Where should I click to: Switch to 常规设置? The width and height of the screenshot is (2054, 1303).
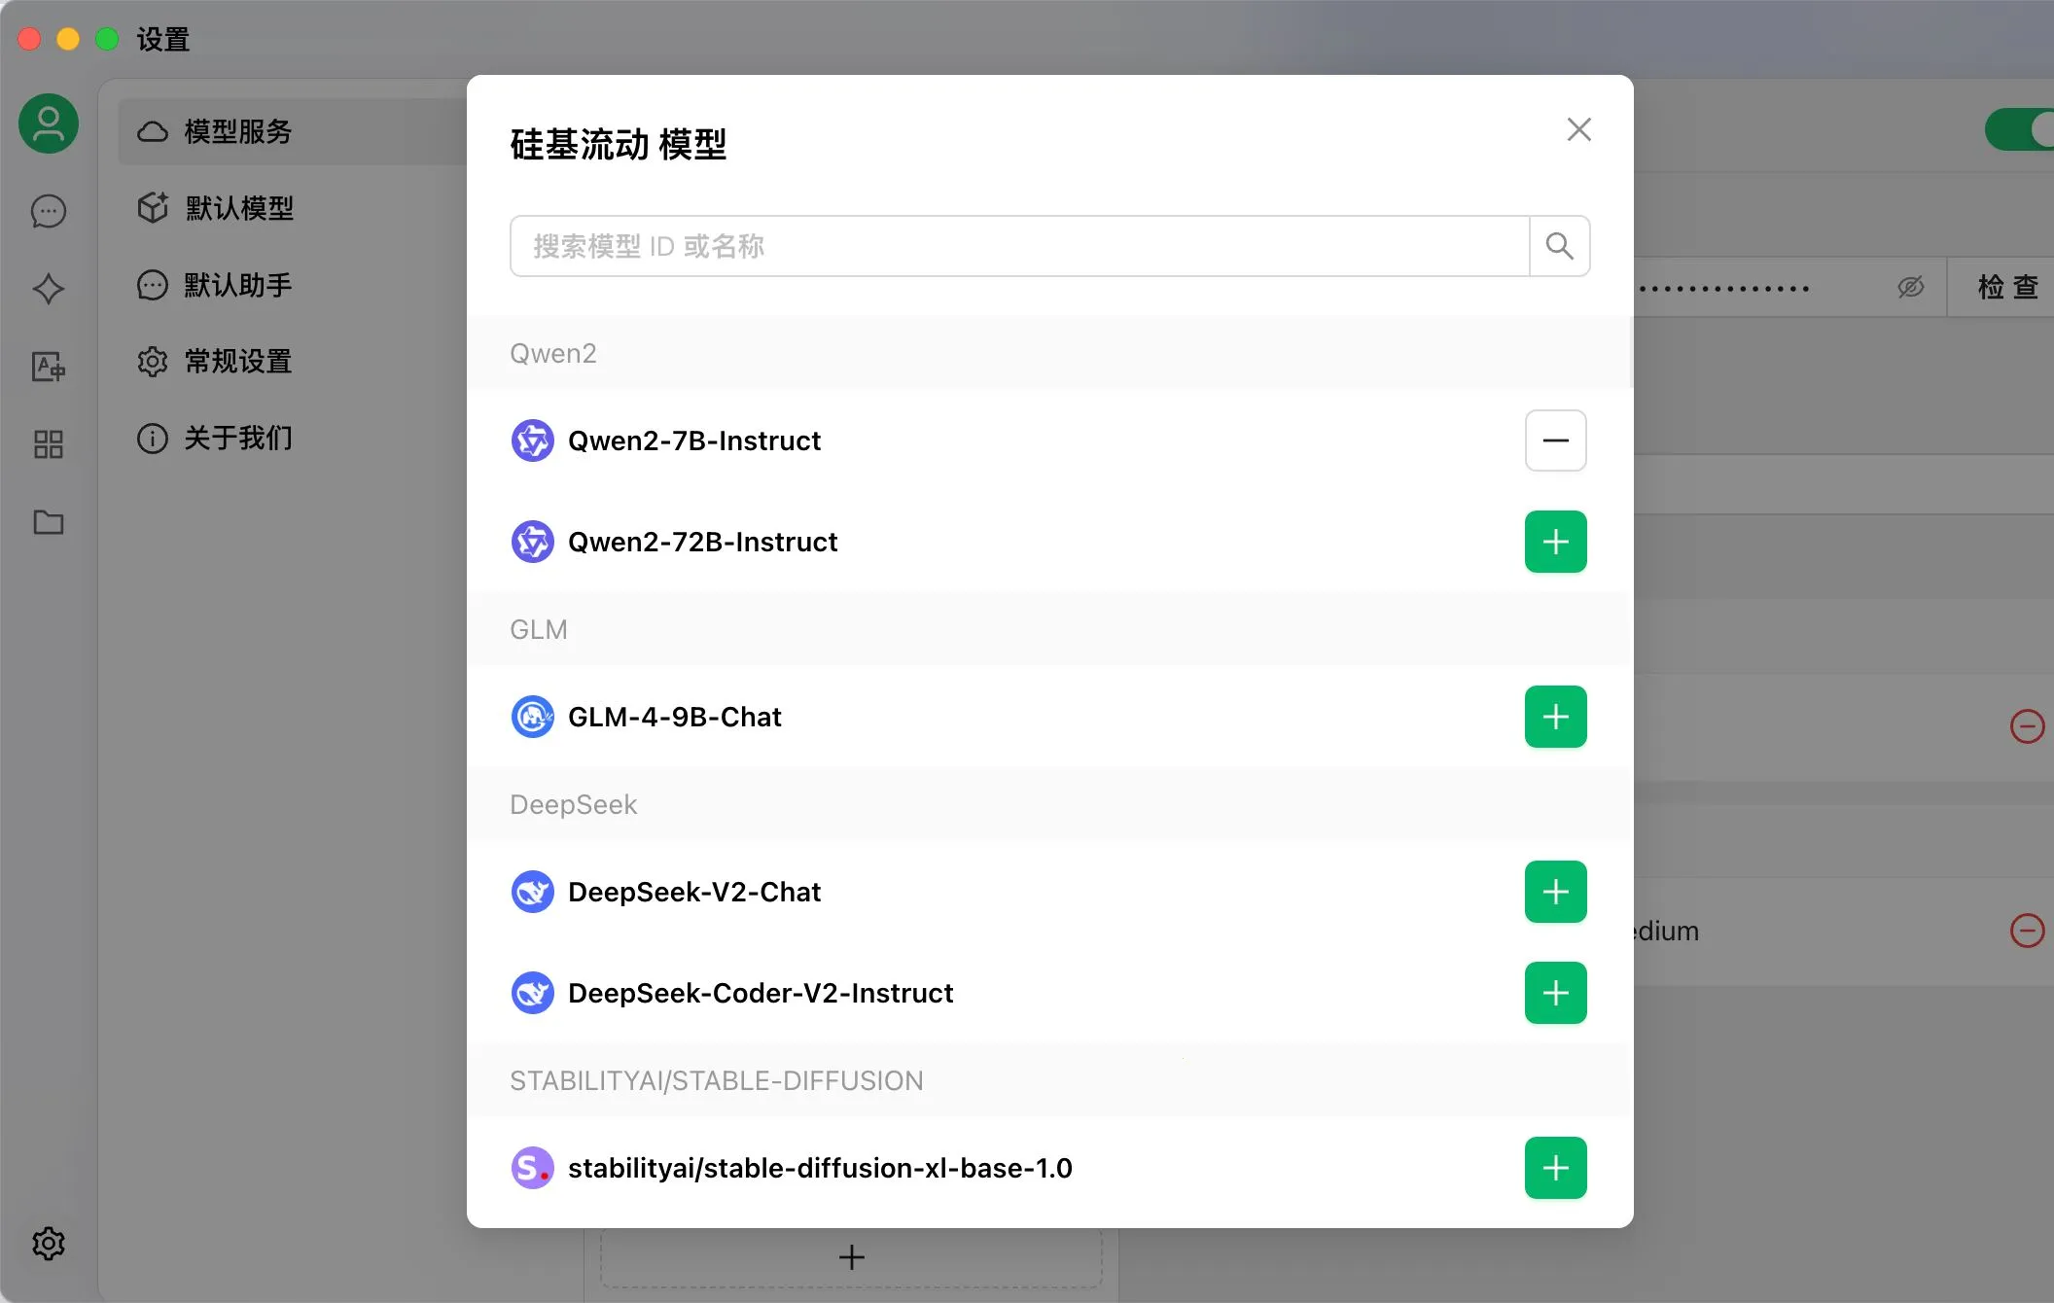click(239, 361)
